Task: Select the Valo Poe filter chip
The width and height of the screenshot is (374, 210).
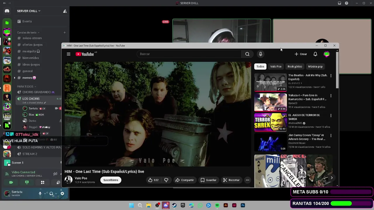Action: [x=276, y=66]
